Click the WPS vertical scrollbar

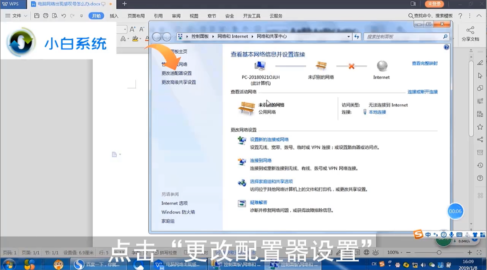point(471,99)
